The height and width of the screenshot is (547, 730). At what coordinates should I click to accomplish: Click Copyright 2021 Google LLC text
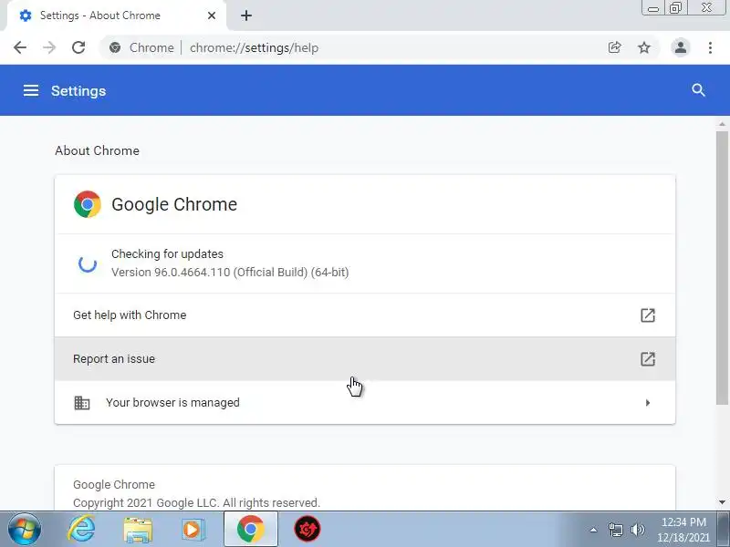click(x=196, y=503)
